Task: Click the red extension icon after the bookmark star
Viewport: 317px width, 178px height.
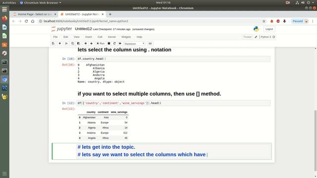Action: click(272, 21)
